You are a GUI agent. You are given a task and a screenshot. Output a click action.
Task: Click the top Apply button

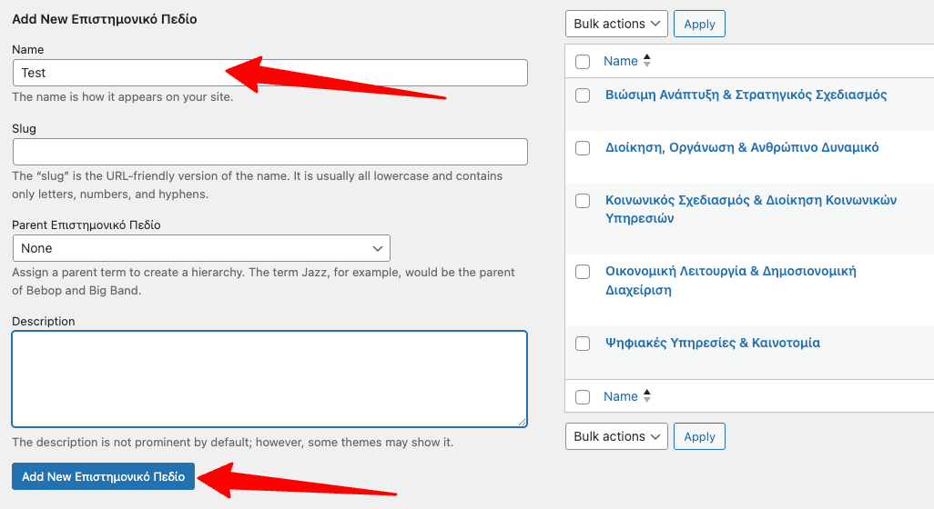point(699,24)
